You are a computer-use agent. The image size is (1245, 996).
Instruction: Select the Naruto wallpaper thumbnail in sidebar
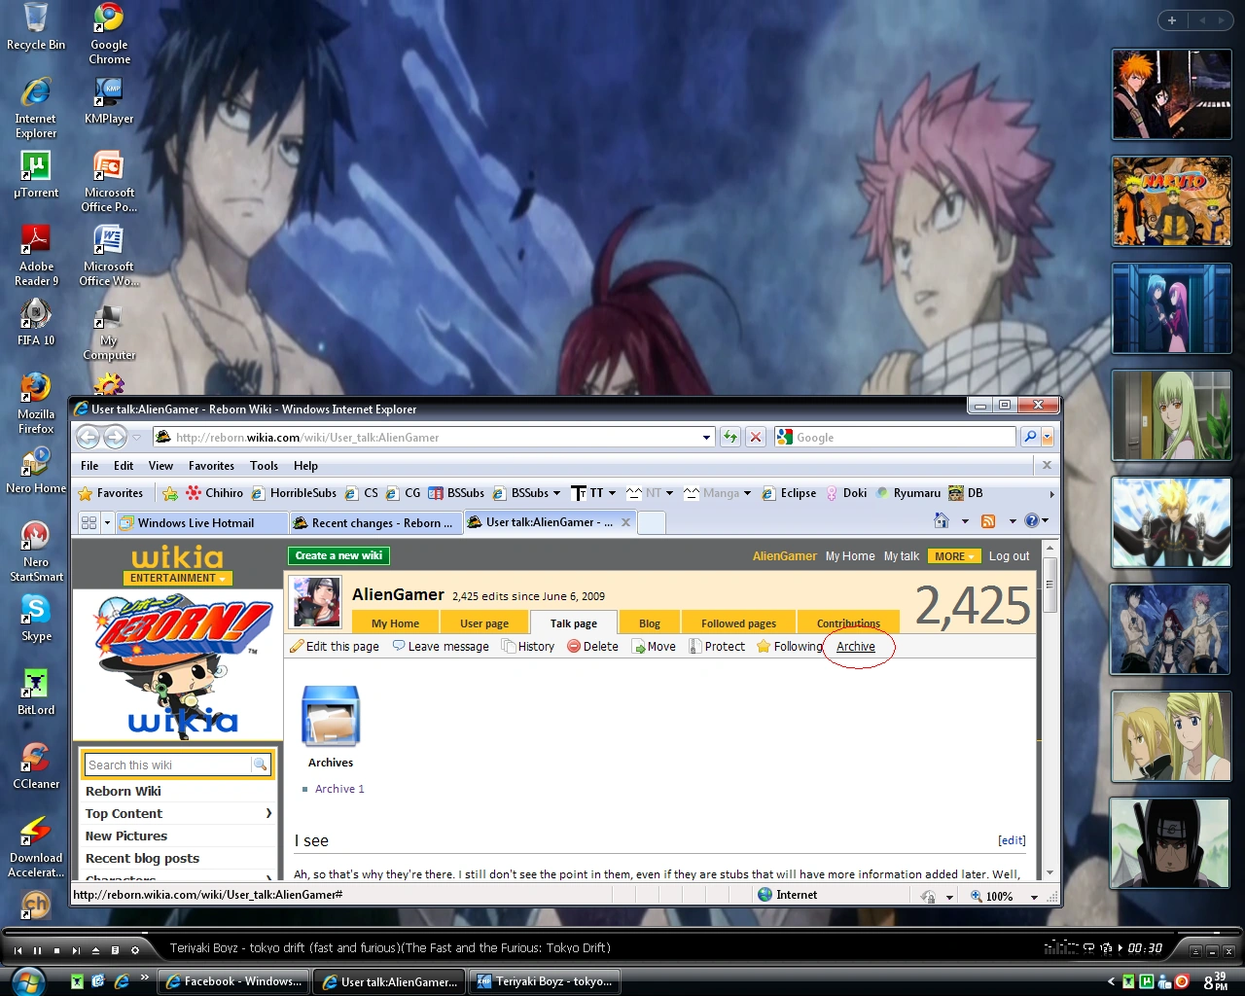(x=1171, y=201)
